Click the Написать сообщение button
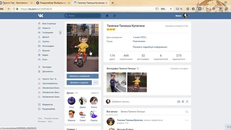 click(x=83, y=76)
